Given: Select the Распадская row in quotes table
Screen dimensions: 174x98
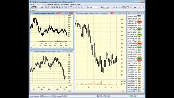Looking at the screenshot, I should (x=135, y=51).
